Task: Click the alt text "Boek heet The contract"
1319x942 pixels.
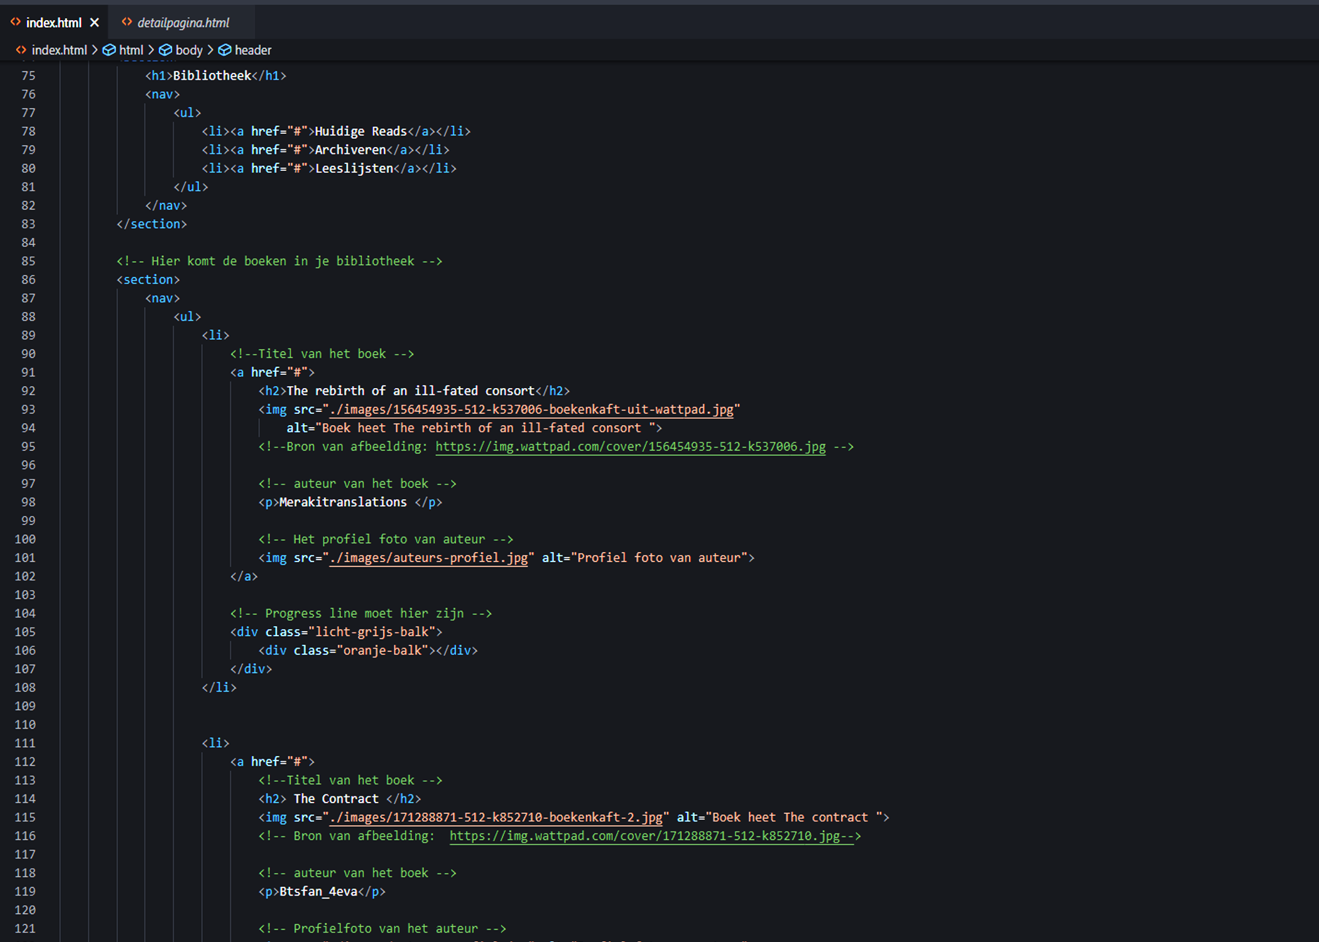Action: (790, 817)
